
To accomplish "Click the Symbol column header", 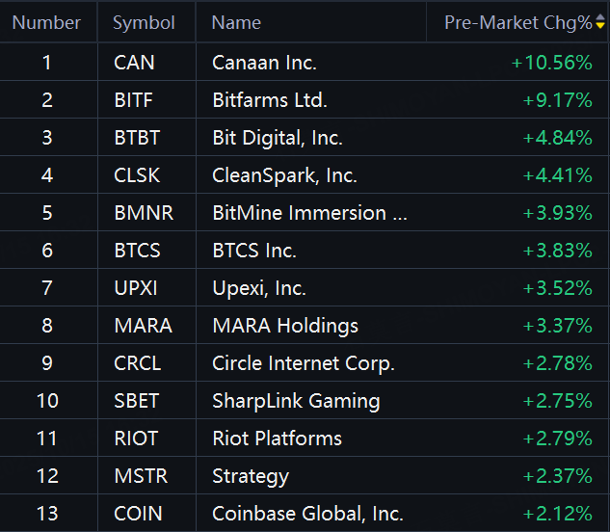I will point(144,23).
